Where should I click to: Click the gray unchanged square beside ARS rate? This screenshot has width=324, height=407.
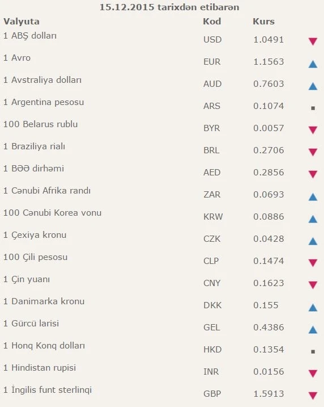coord(313,108)
